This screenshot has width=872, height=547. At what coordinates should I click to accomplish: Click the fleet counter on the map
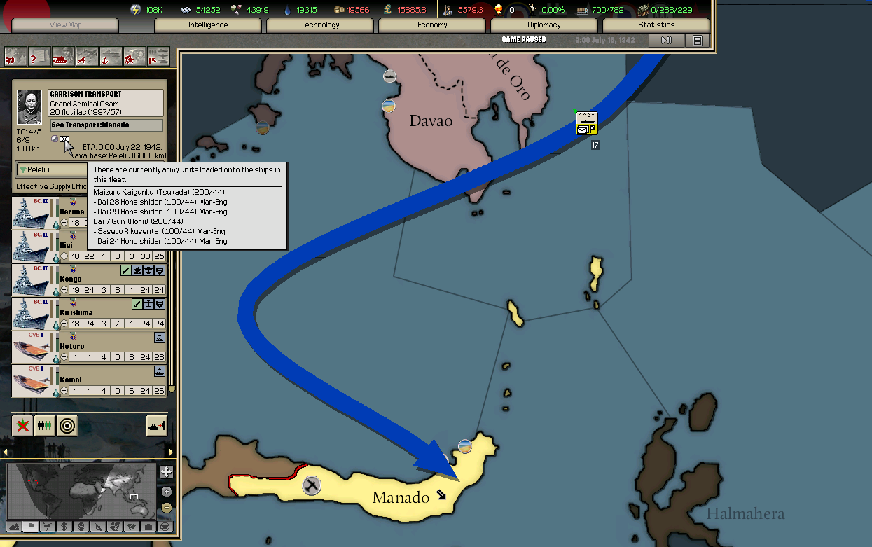click(x=586, y=124)
